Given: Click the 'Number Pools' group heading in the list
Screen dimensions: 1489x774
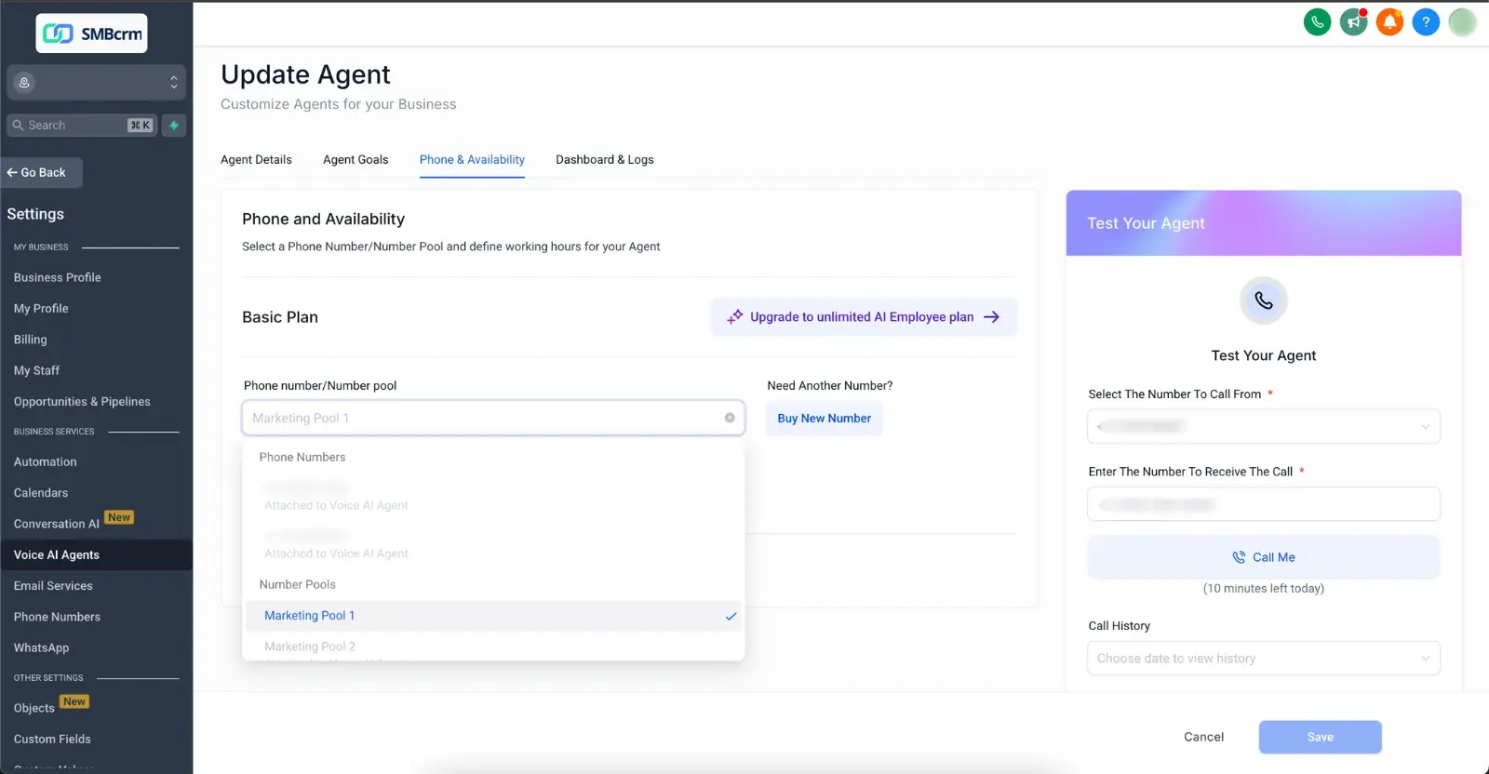Looking at the screenshot, I should (298, 584).
